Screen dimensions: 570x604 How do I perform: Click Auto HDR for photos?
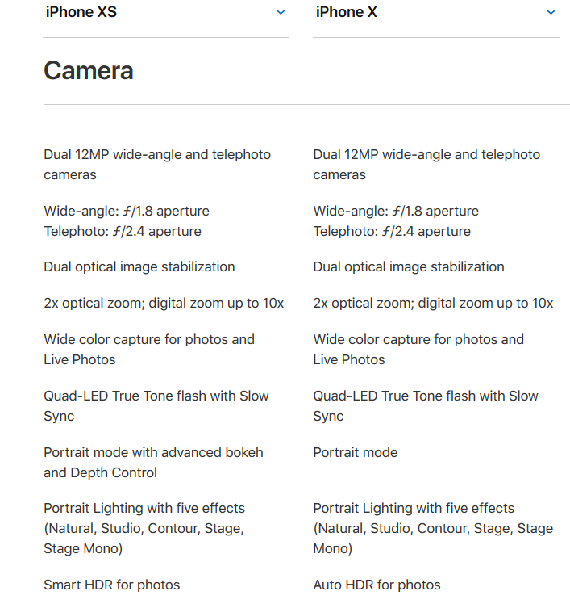[377, 585]
